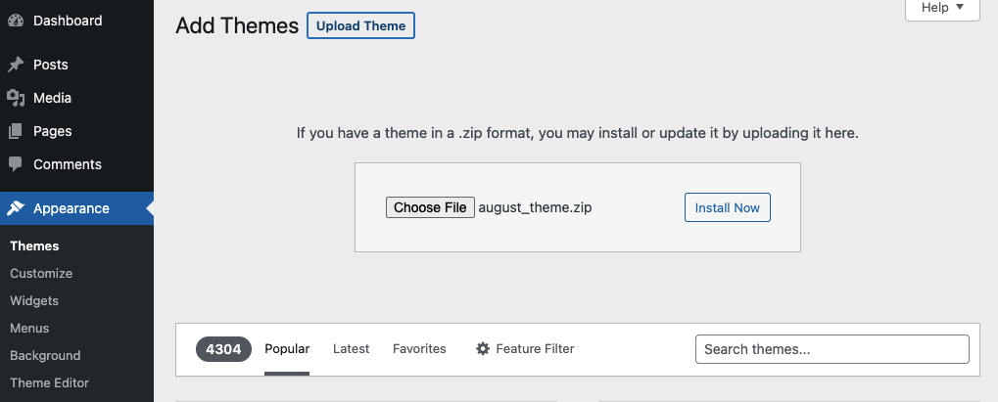This screenshot has width=998, height=402.
Task: Click the Pages document icon
Action: (x=16, y=131)
